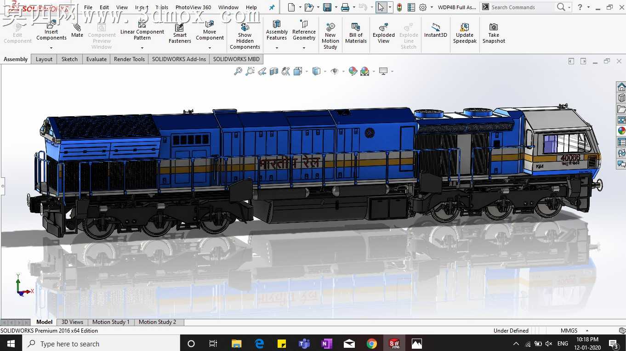
Task: Click Zoom to Fit icon
Action: (x=238, y=71)
